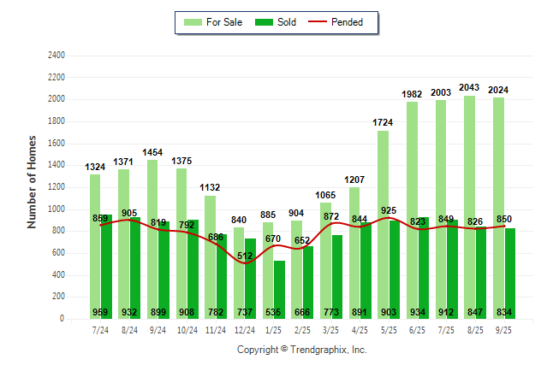Image resolution: width=553 pixels, height=371 pixels.
Task: Toggle the For Sale series legend label
Action: pyautogui.click(x=225, y=22)
